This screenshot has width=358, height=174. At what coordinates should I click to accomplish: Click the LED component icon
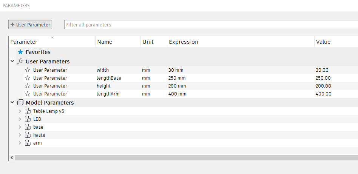[28, 119]
